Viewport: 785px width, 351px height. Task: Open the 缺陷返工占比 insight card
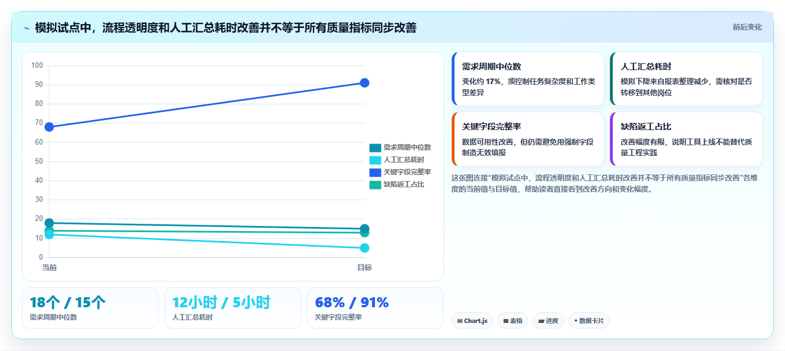click(x=686, y=139)
